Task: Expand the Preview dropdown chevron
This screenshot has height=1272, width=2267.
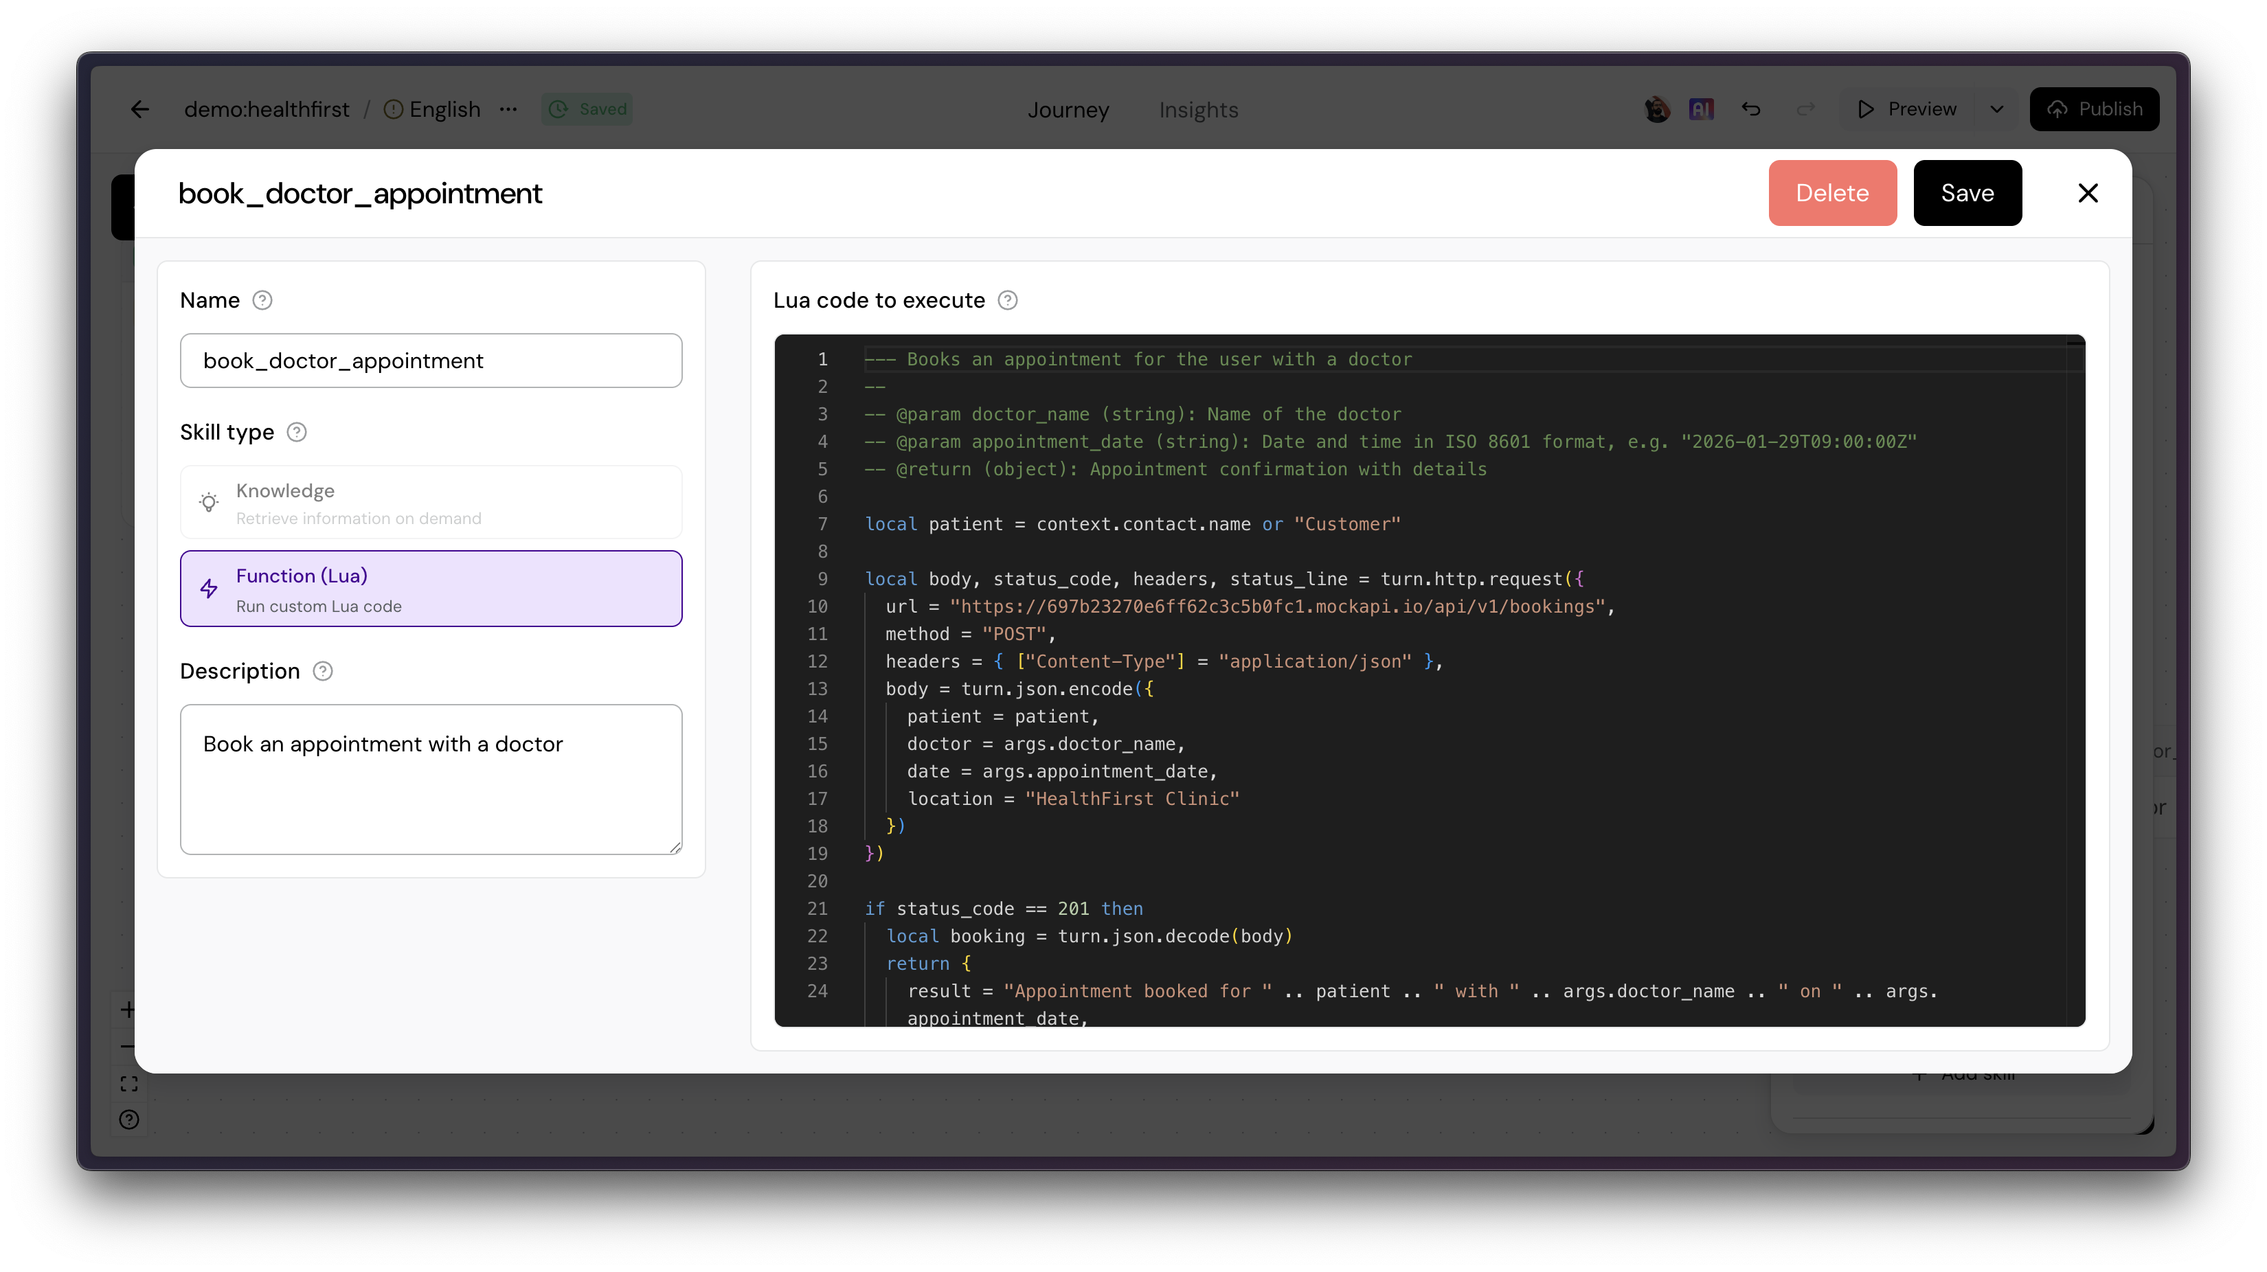Action: pos(1996,109)
